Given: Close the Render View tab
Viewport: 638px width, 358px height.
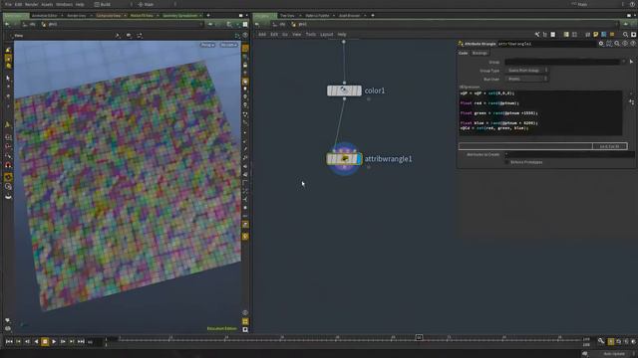Looking at the screenshot, I should [91, 16].
